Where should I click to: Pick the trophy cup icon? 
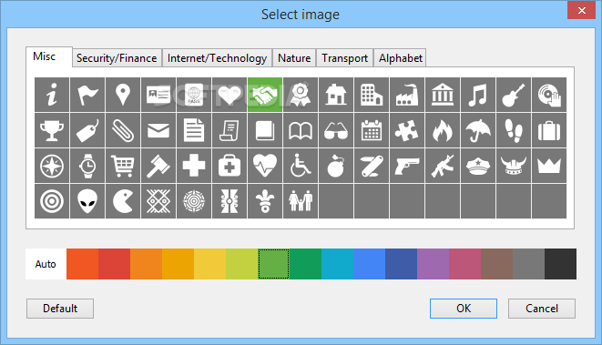52,130
